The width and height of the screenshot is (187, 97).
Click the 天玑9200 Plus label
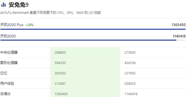click(x=12, y=25)
